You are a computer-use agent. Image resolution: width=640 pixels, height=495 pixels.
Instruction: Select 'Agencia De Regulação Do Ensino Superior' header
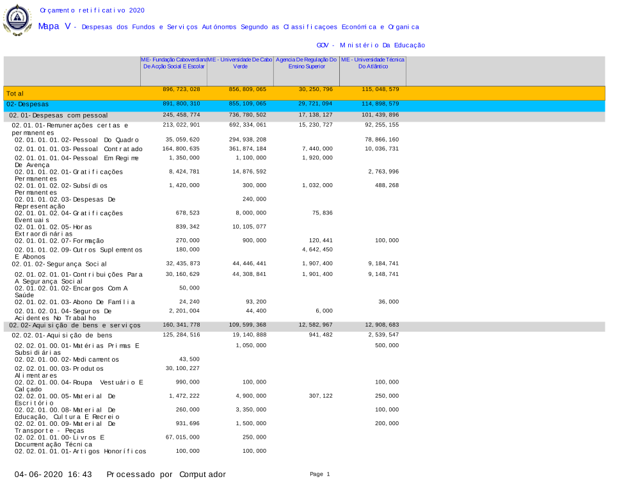(306, 63)
